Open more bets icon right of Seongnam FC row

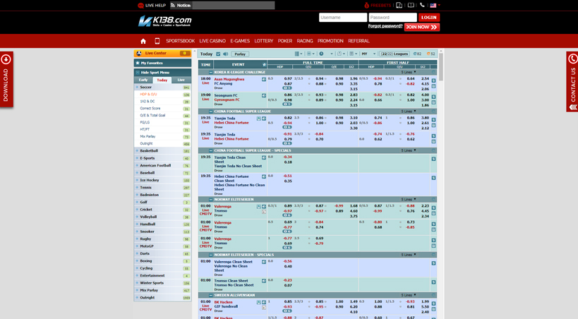433,97
